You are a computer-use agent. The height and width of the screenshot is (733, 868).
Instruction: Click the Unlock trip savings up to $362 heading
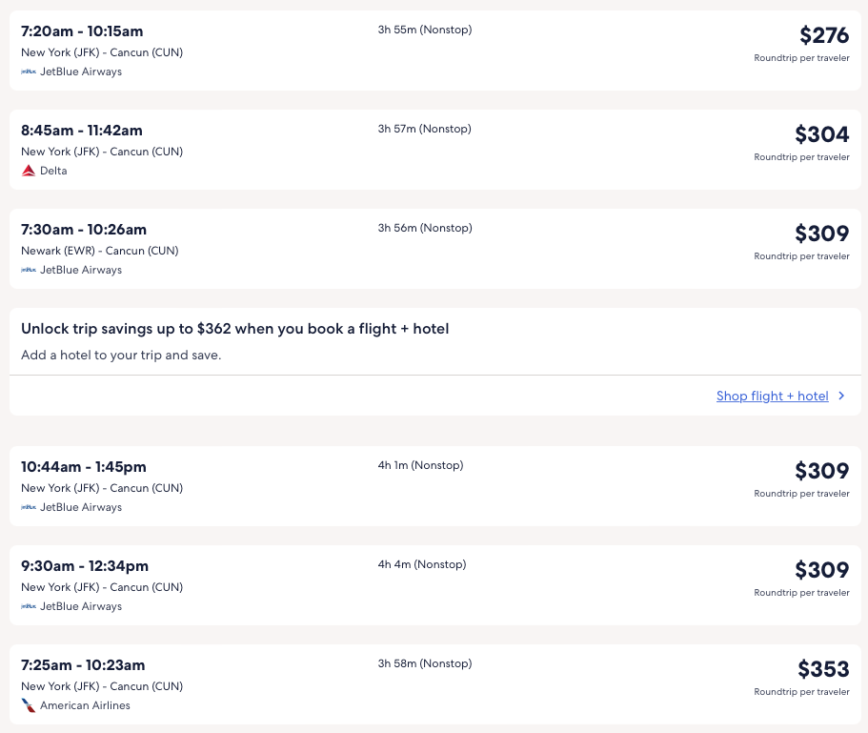pyautogui.click(x=234, y=329)
